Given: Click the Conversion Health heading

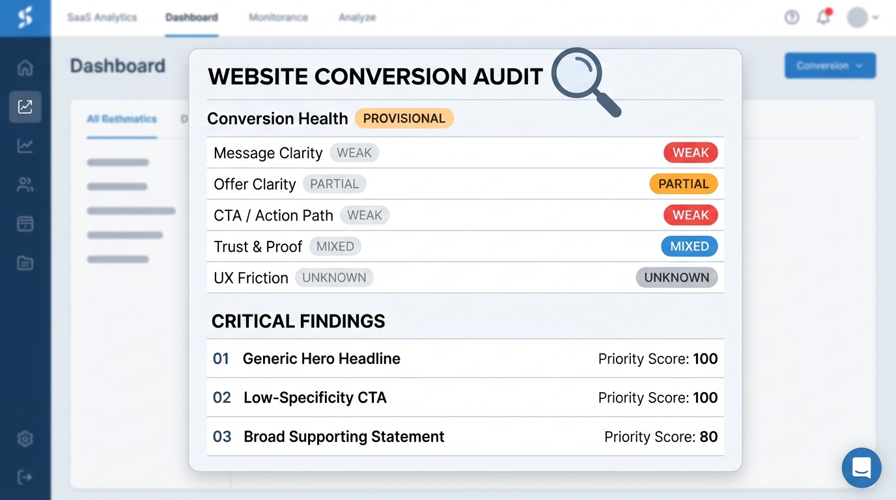Looking at the screenshot, I should pyautogui.click(x=277, y=118).
